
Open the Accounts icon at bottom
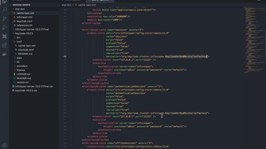5,145
